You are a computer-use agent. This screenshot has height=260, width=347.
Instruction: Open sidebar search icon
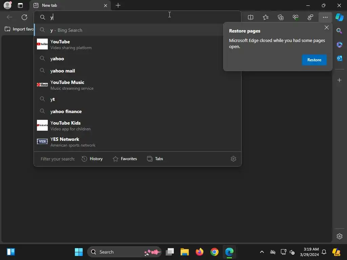tap(339, 31)
